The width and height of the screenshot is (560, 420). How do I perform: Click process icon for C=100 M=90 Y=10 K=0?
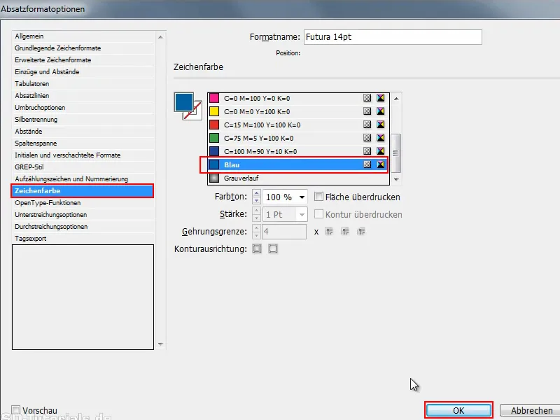pos(367,151)
